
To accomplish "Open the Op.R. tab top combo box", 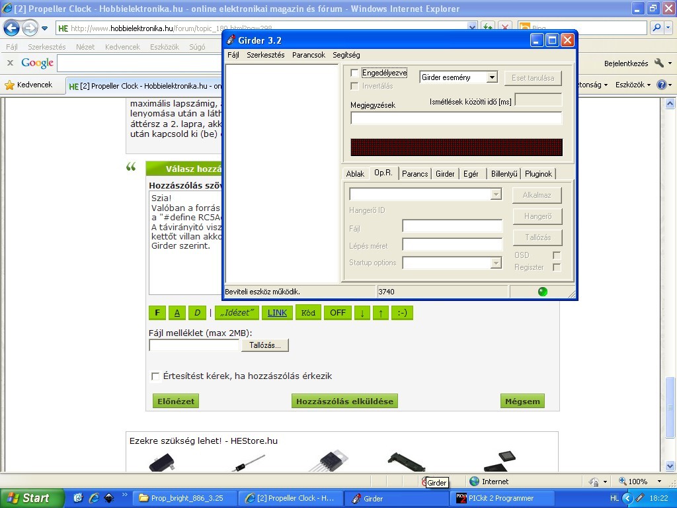I will 496,194.
